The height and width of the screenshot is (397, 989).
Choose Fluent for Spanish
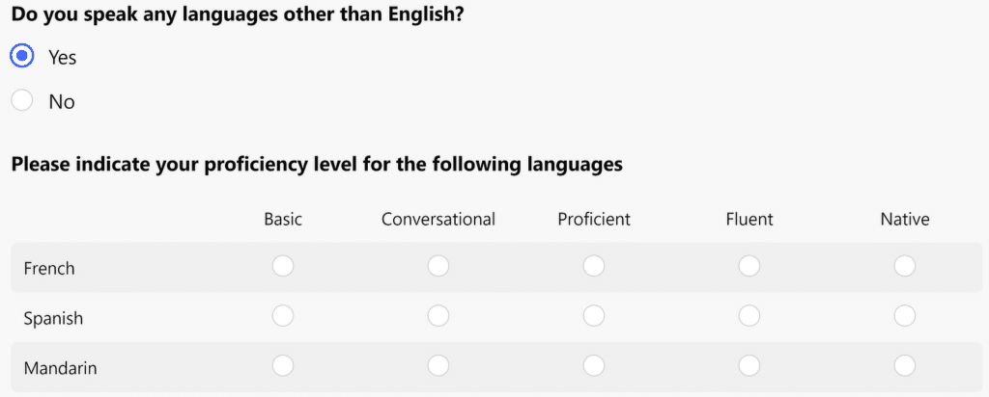point(749,316)
